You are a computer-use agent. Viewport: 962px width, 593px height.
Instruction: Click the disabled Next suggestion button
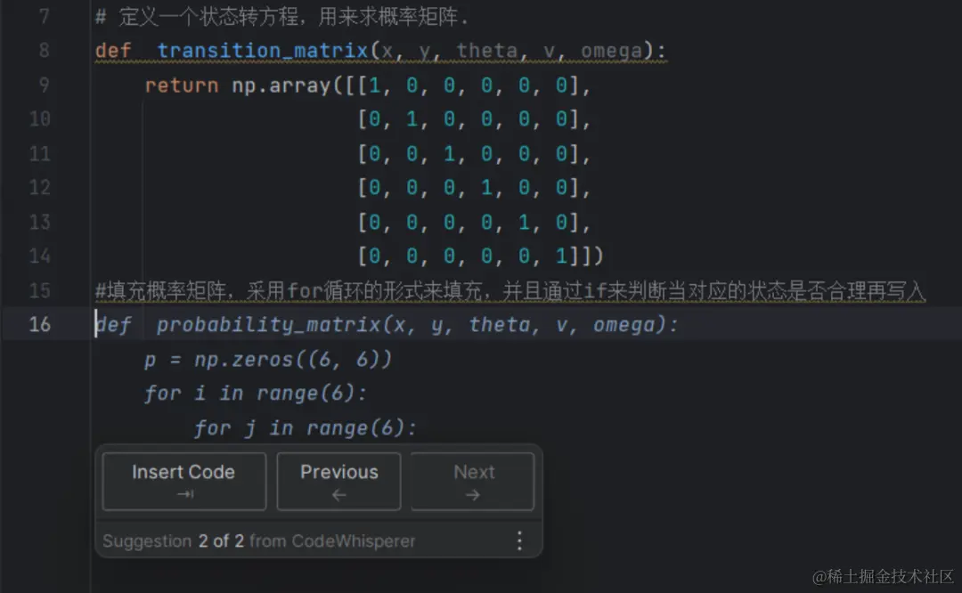472,482
